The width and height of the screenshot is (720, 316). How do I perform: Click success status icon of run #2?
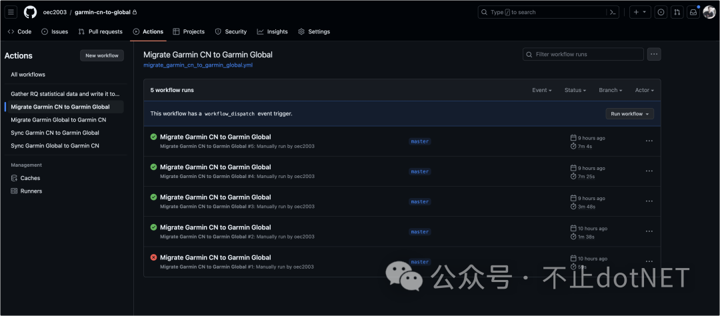click(x=153, y=227)
